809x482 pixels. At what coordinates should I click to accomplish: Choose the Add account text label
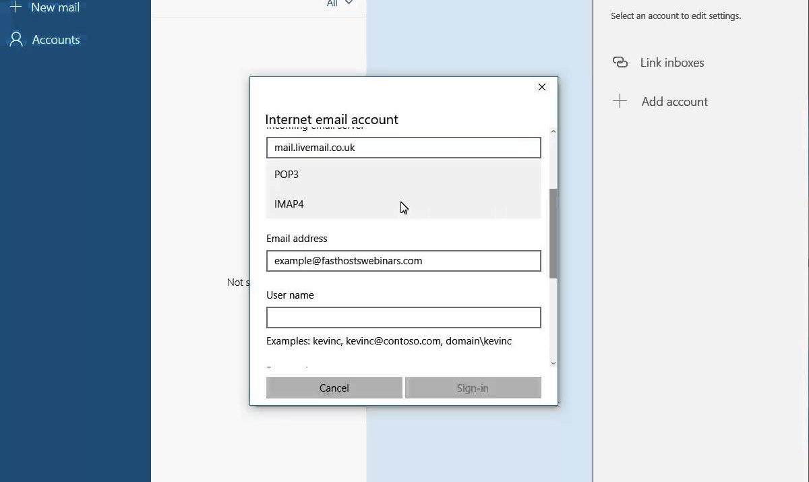(x=674, y=102)
